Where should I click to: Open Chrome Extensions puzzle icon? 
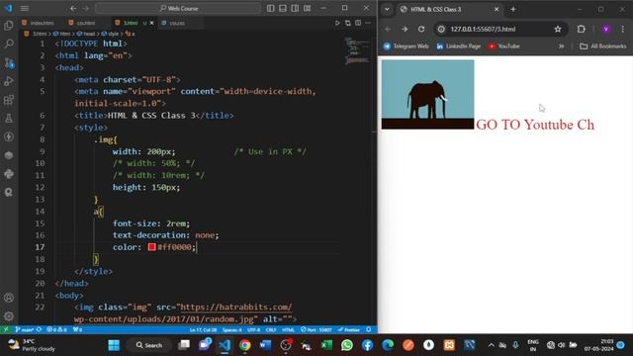pos(581,29)
